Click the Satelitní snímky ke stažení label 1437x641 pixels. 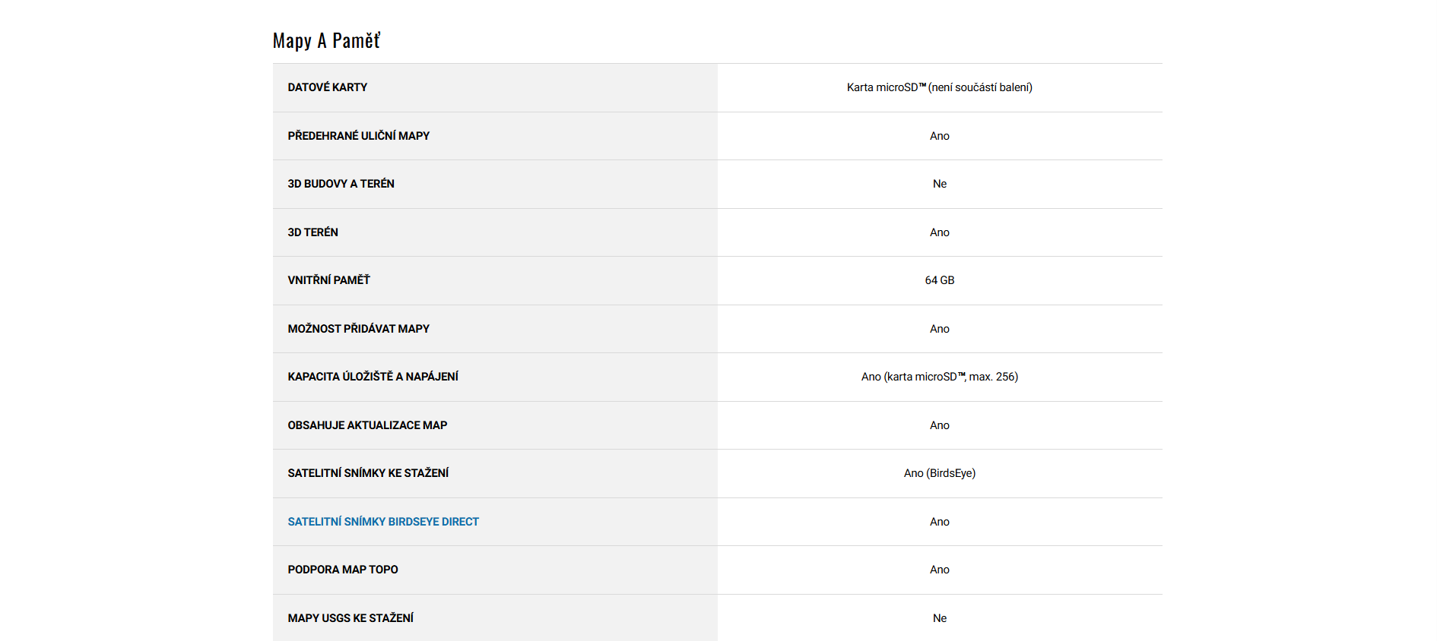point(368,473)
